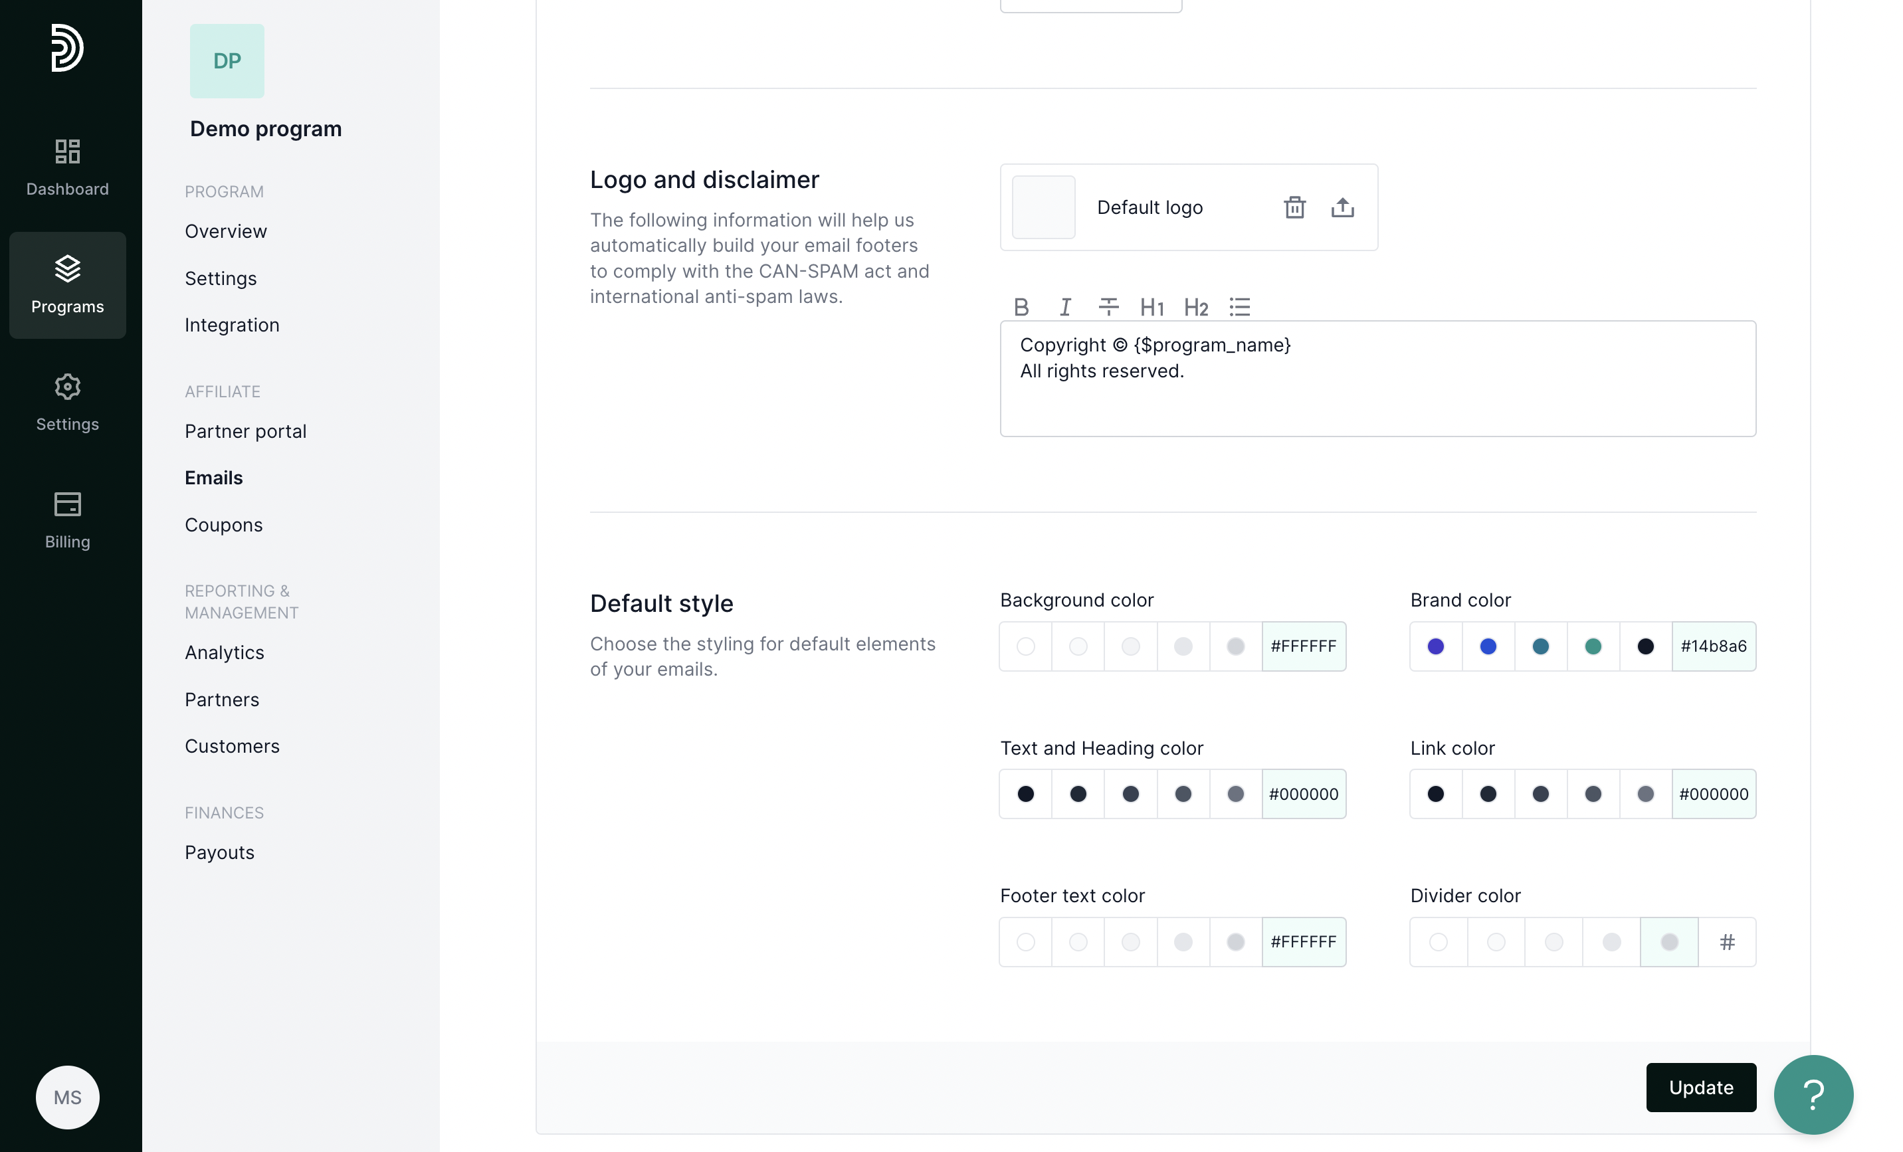Open the global Settings section

click(67, 403)
